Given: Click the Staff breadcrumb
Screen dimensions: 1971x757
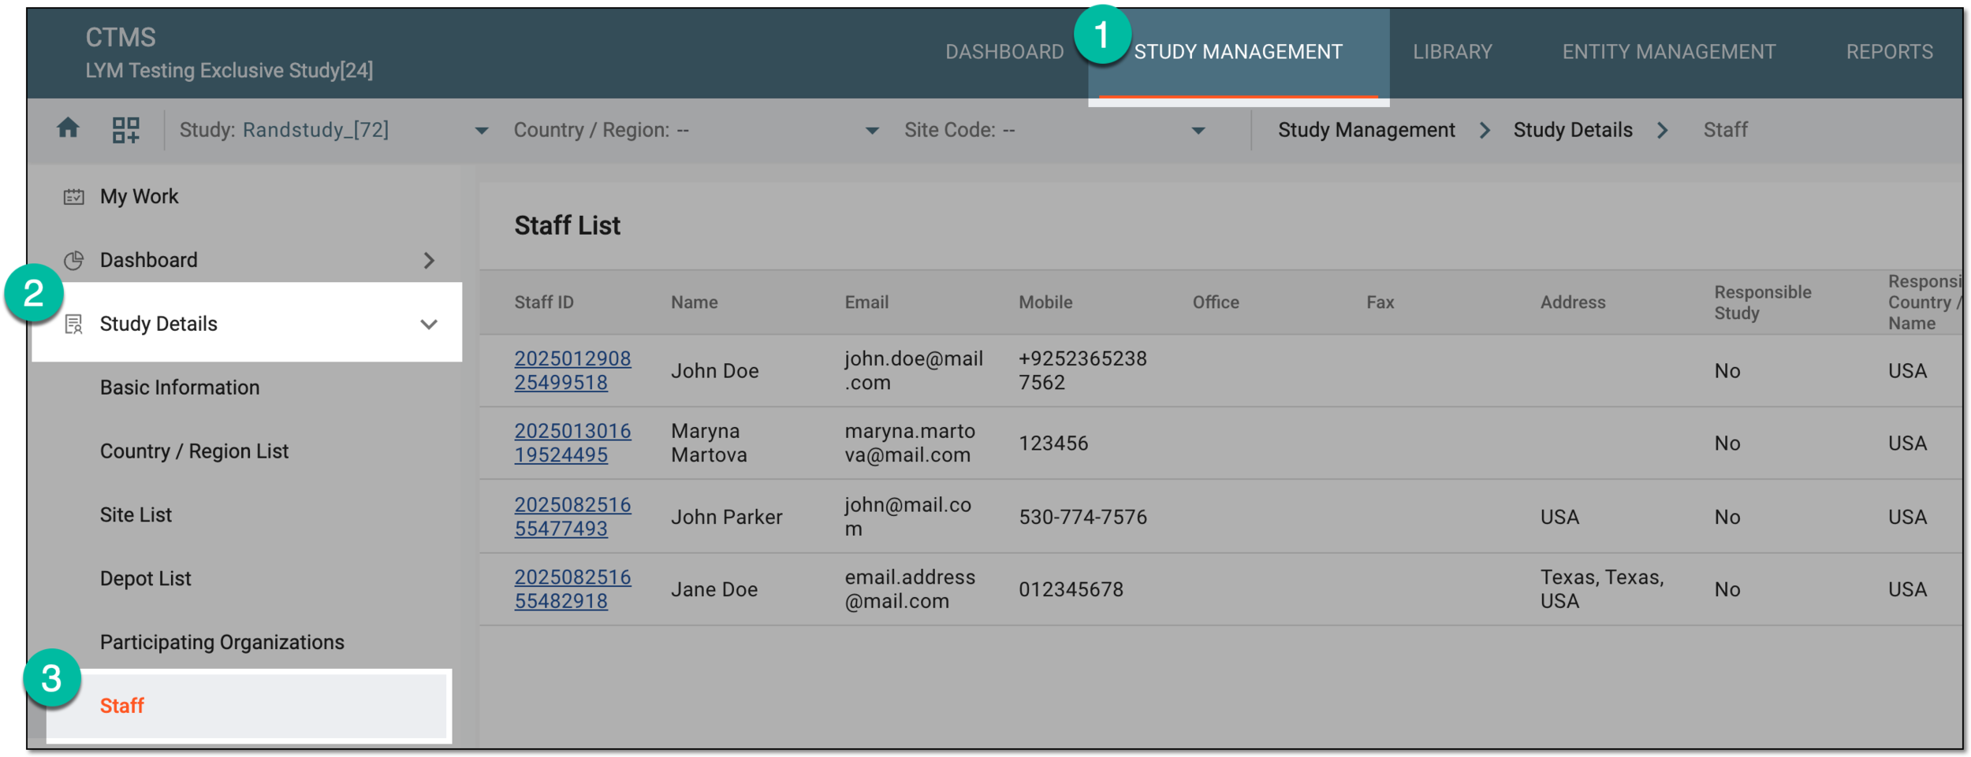Looking at the screenshot, I should 1725,130.
